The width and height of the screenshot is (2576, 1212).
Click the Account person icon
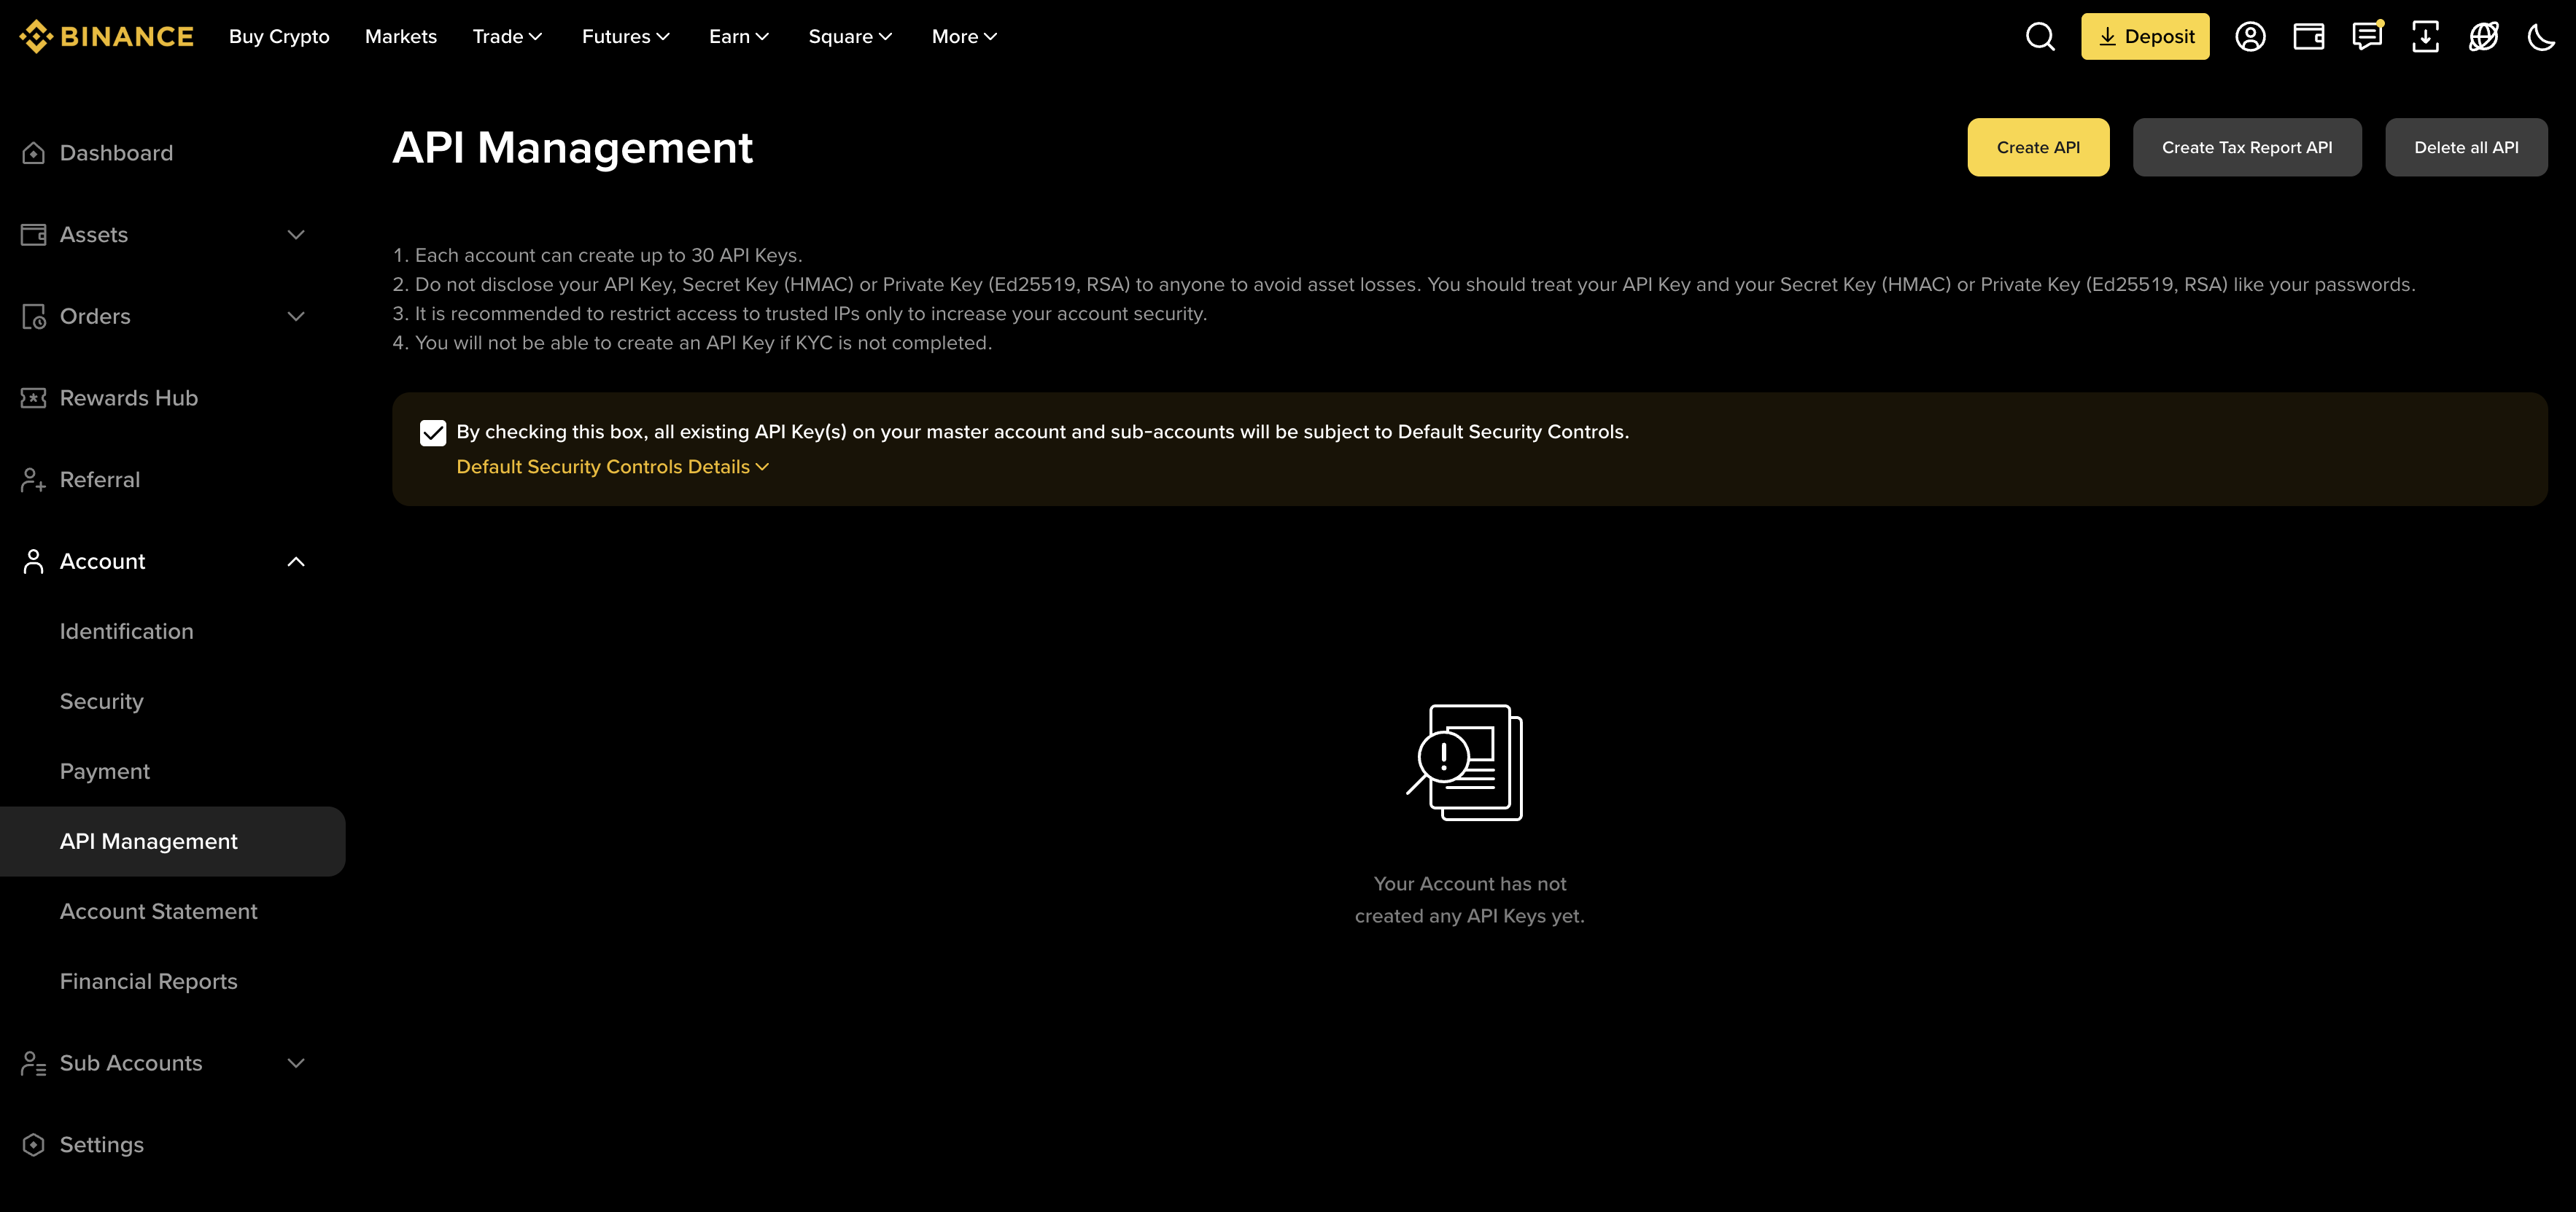click(x=33, y=561)
